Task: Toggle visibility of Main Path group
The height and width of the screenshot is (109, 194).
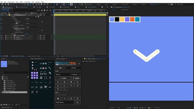Action: 1,27
